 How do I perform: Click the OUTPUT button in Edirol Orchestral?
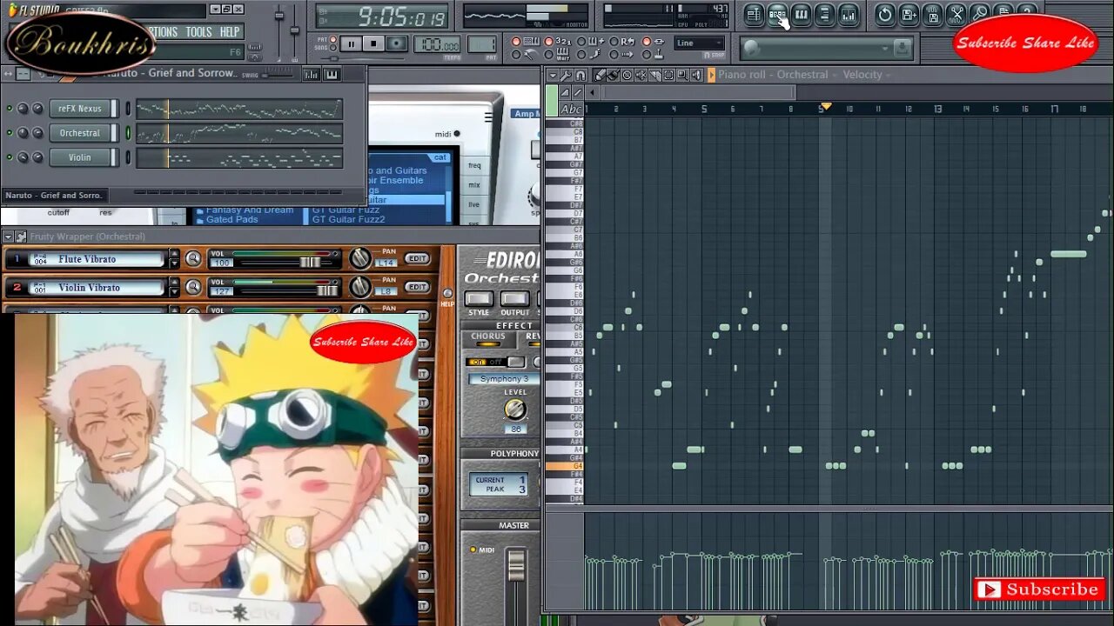(514, 300)
